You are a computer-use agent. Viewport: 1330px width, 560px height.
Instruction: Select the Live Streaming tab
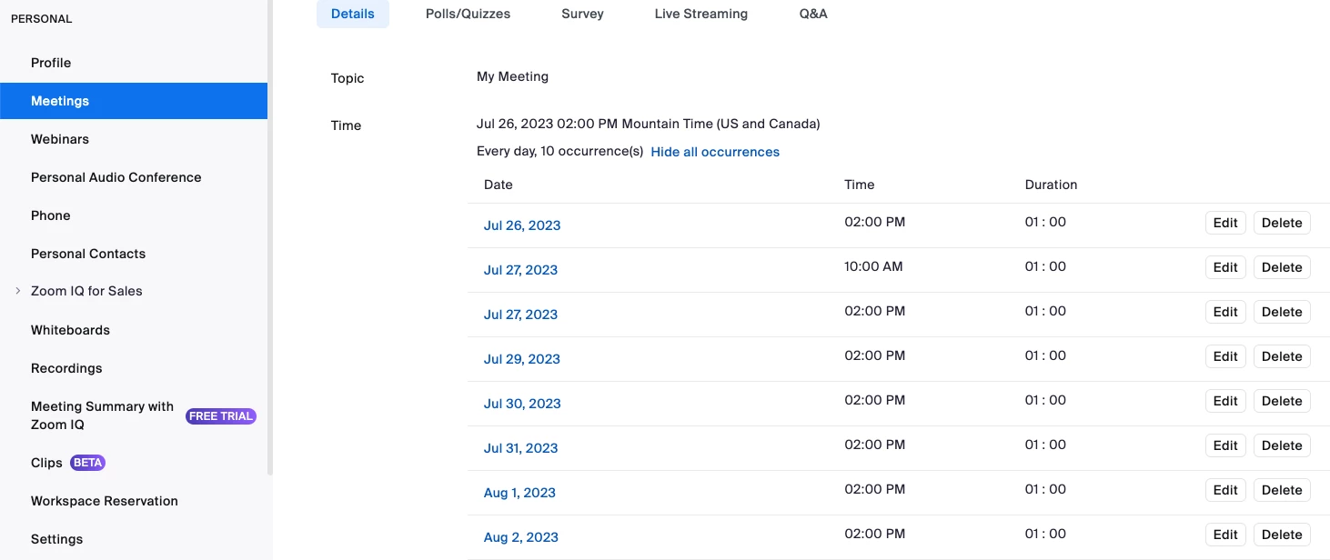click(700, 14)
